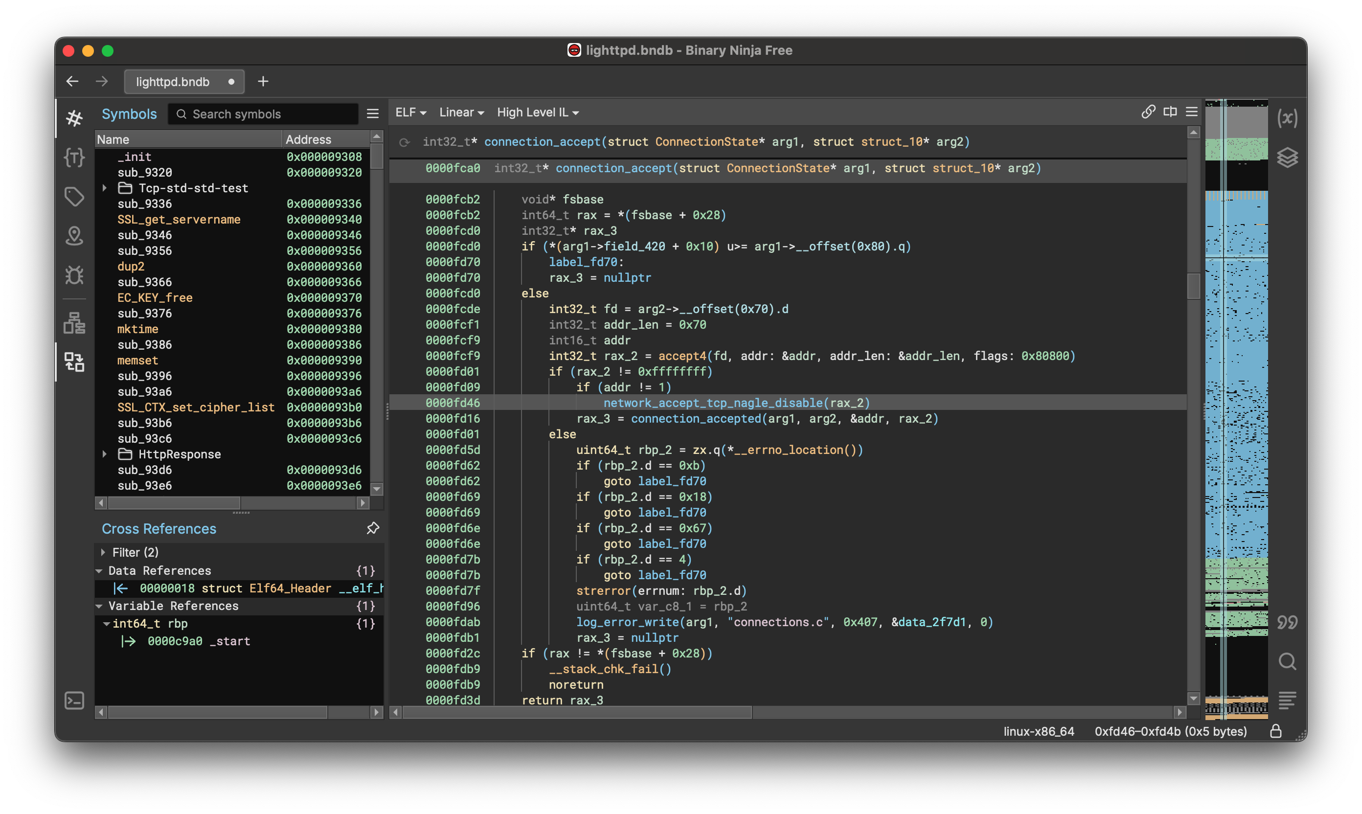This screenshot has width=1362, height=814.
Task: Open a new tab with plus button
Action: (263, 82)
